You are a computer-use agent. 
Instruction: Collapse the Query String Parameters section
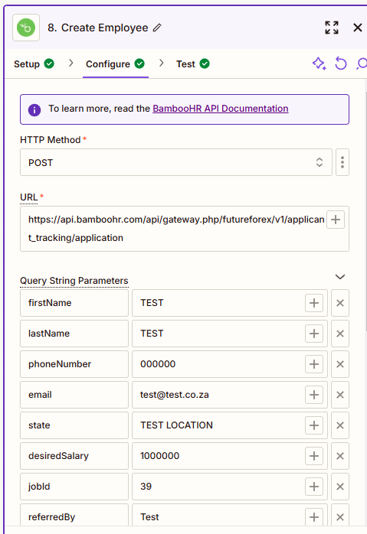pos(340,276)
